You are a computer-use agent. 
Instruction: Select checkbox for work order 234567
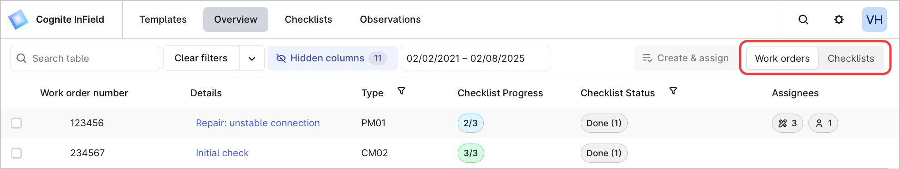[x=16, y=153]
